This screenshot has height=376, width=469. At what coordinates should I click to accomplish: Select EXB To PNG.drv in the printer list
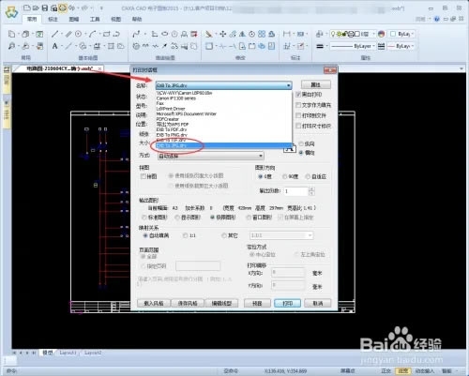pyautogui.click(x=224, y=135)
